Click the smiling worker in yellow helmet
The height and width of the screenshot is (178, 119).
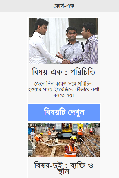pyautogui.click(x=71, y=147)
